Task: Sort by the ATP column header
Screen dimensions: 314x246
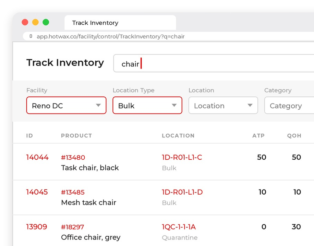Action: tap(258, 136)
